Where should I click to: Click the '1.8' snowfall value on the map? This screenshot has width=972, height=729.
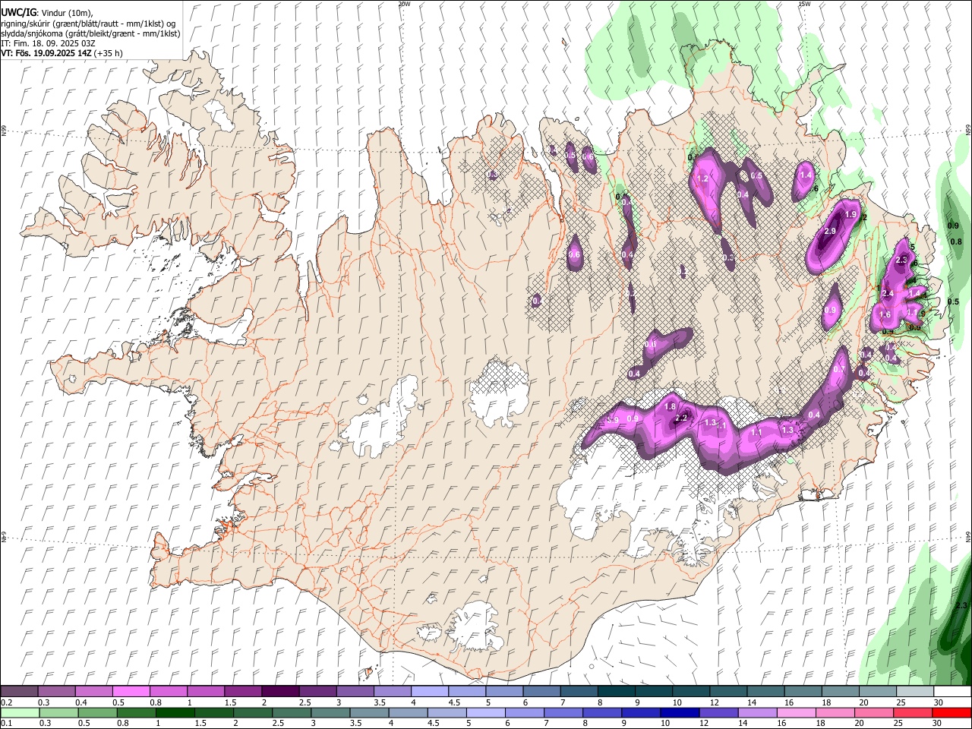click(x=670, y=407)
